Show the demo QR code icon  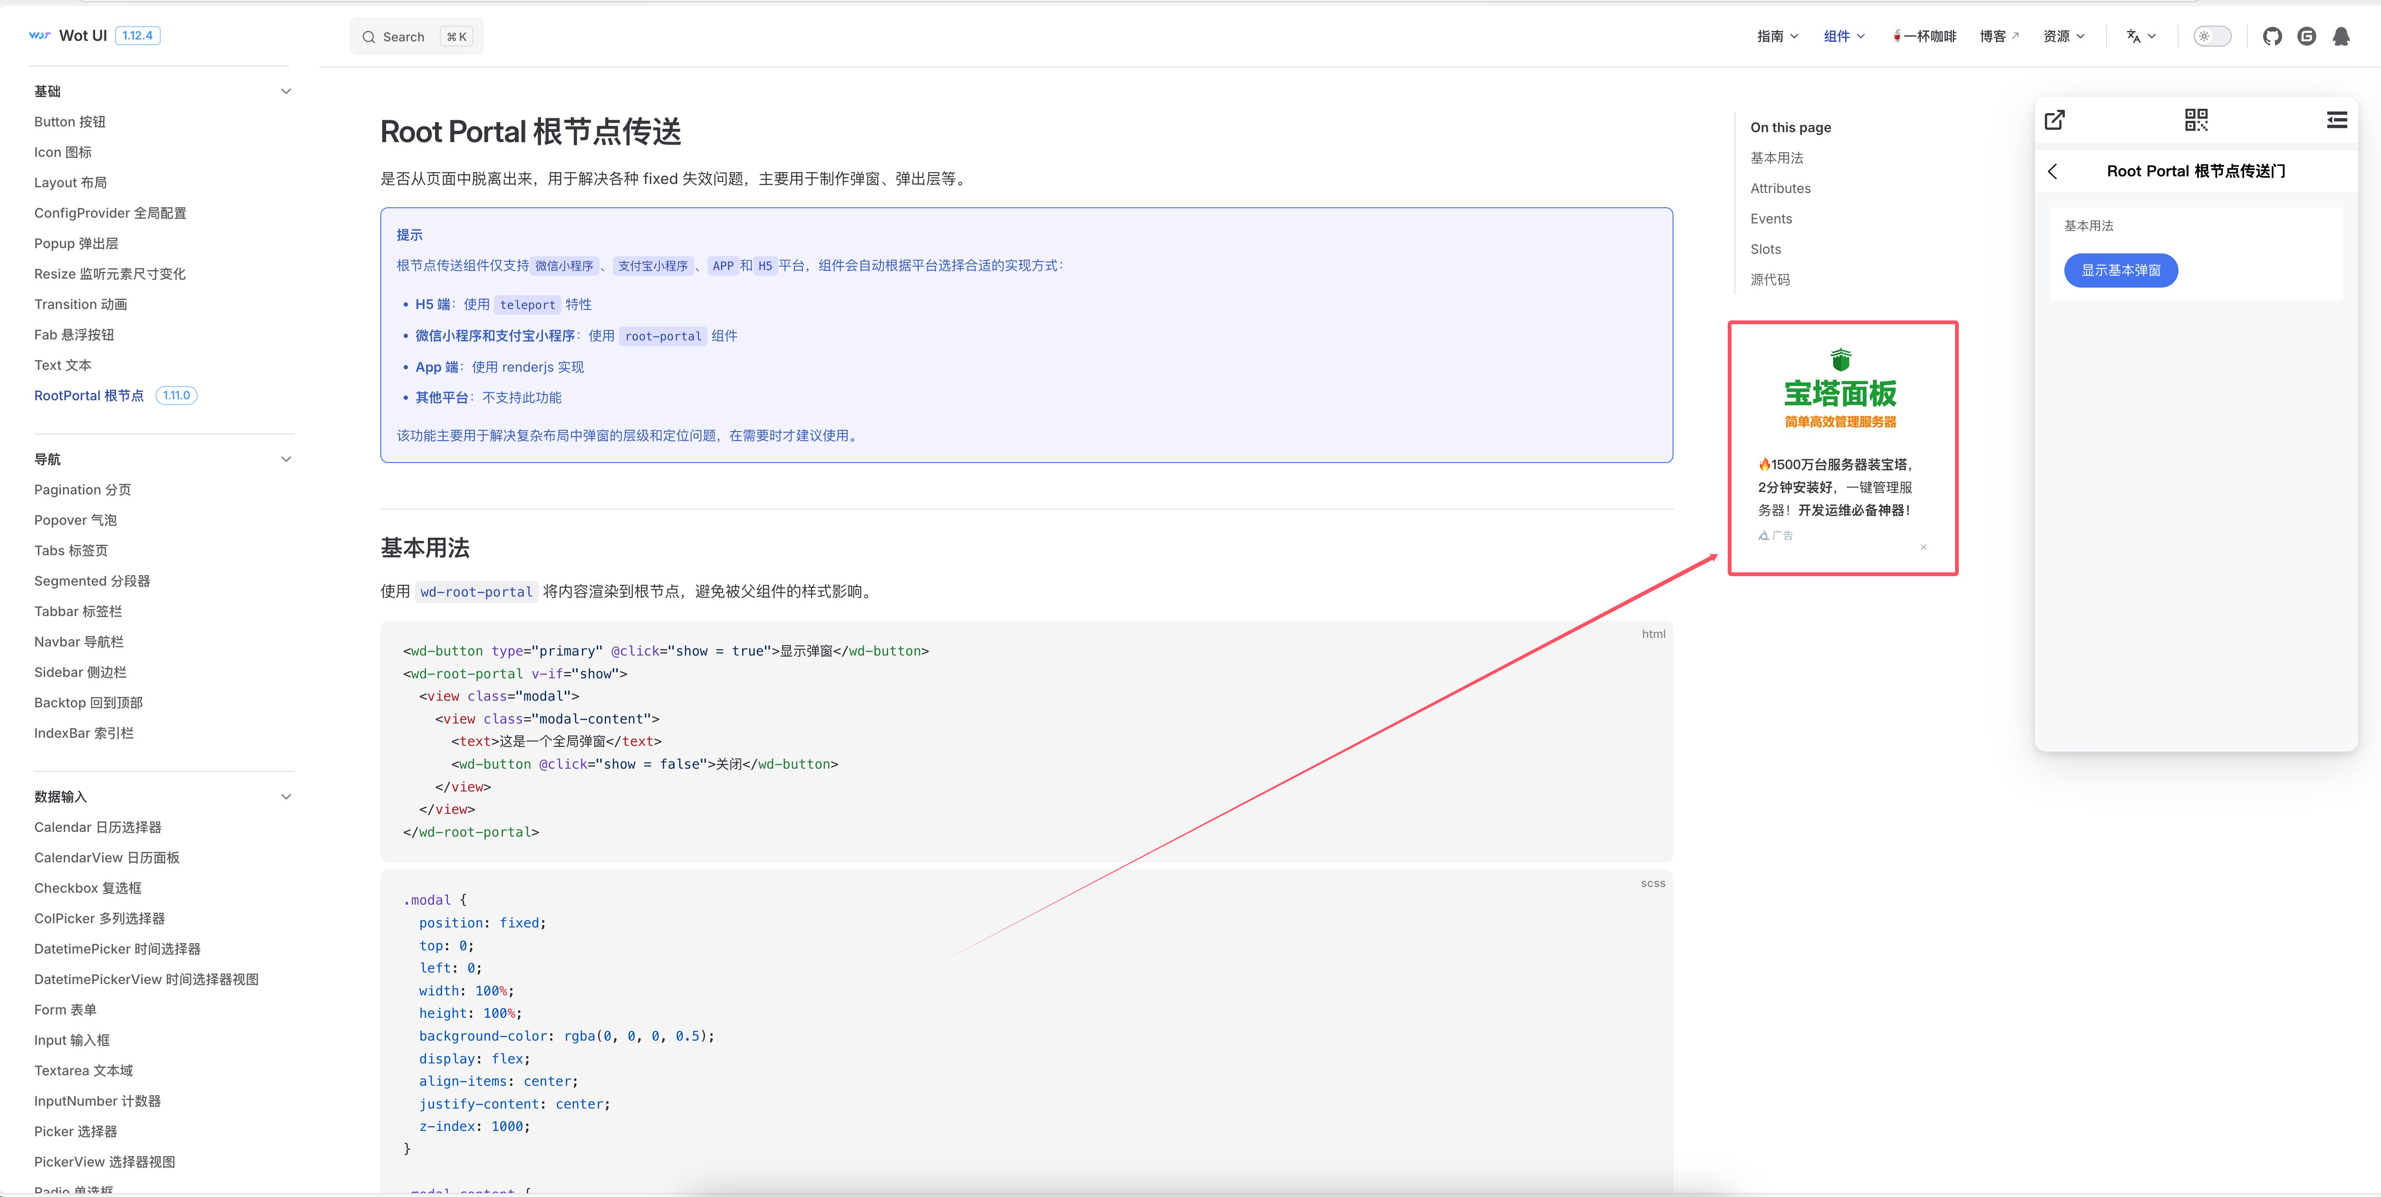2196,120
